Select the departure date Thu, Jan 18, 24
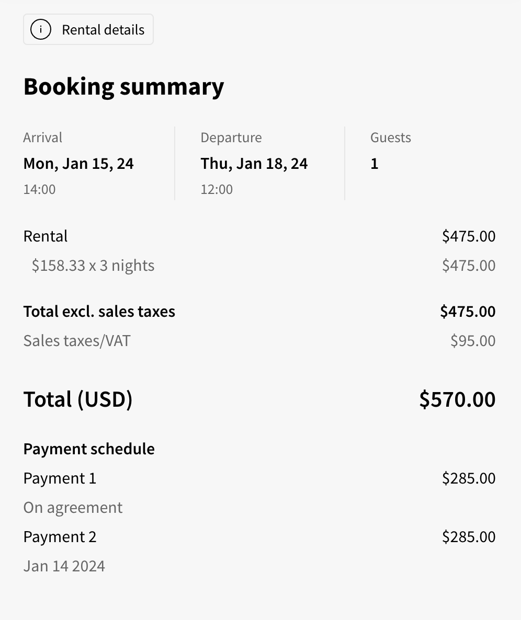Image resolution: width=521 pixels, height=620 pixels. (254, 164)
